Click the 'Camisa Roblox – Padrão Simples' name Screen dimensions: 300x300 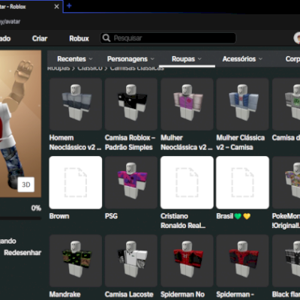pos(130,142)
